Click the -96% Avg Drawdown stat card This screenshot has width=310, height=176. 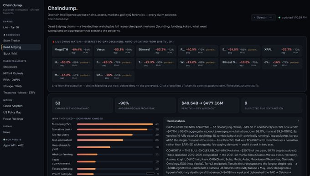point(145,105)
